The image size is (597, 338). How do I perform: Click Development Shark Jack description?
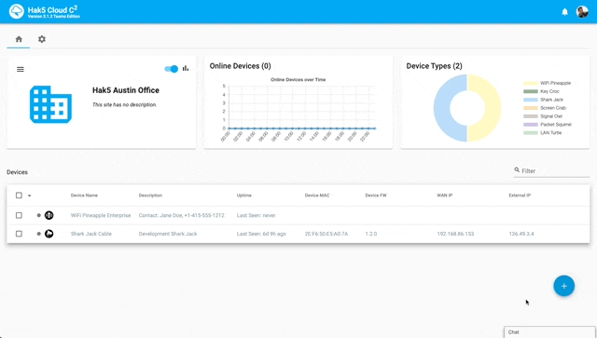[168, 234]
